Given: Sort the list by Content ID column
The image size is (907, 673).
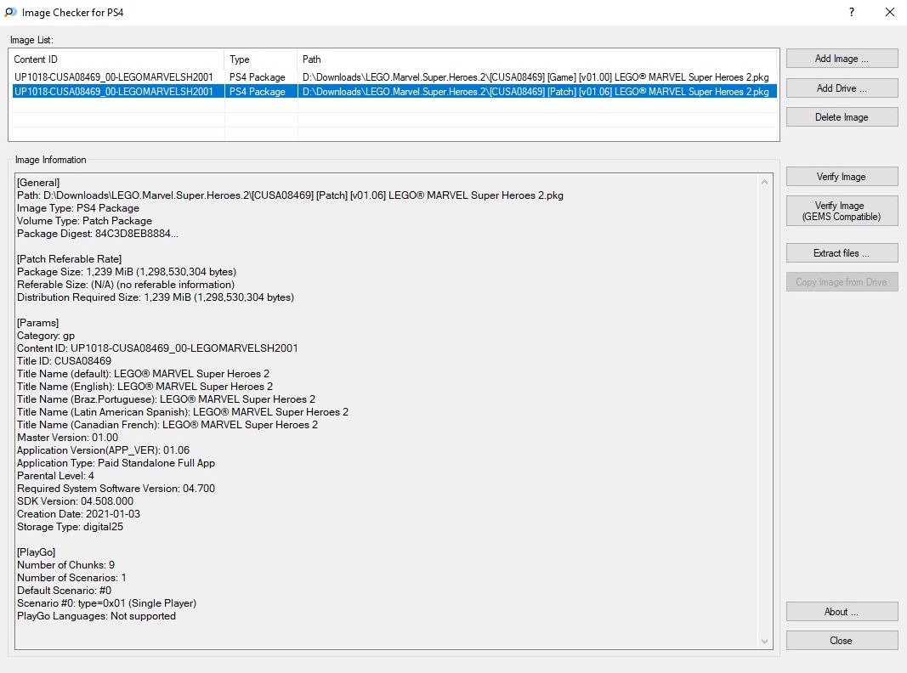Looking at the screenshot, I should click(x=116, y=59).
